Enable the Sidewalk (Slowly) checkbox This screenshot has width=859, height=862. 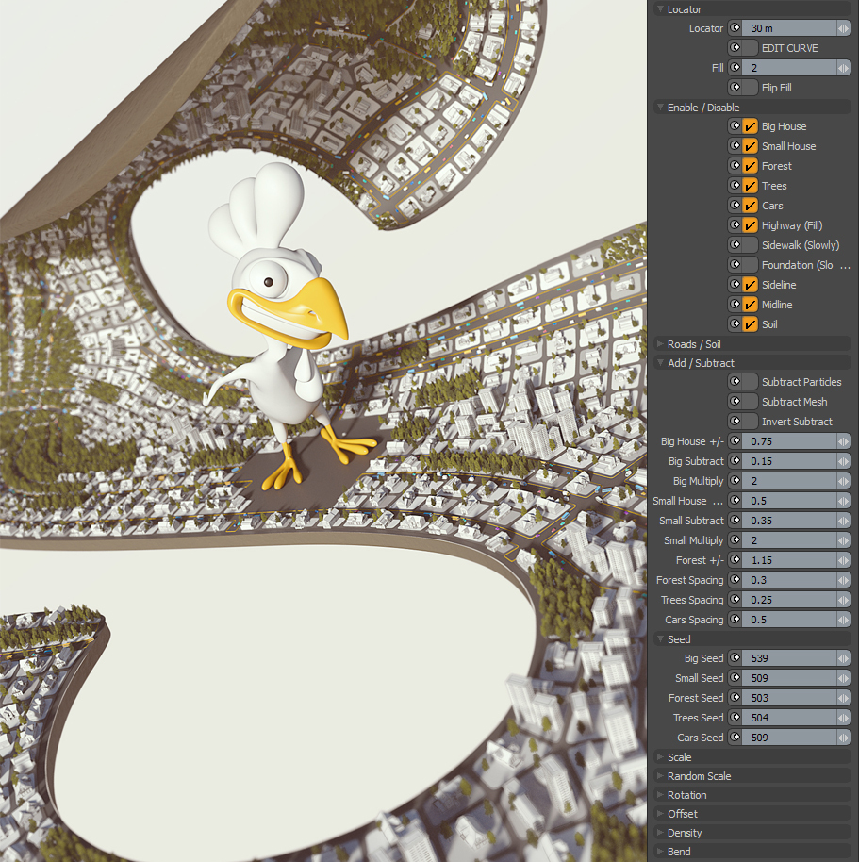pos(751,245)
